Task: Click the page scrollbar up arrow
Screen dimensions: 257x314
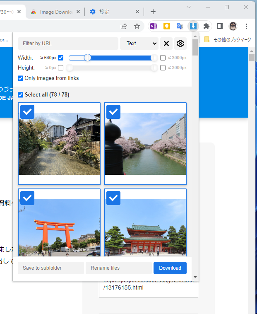Action: pos(252,51)
